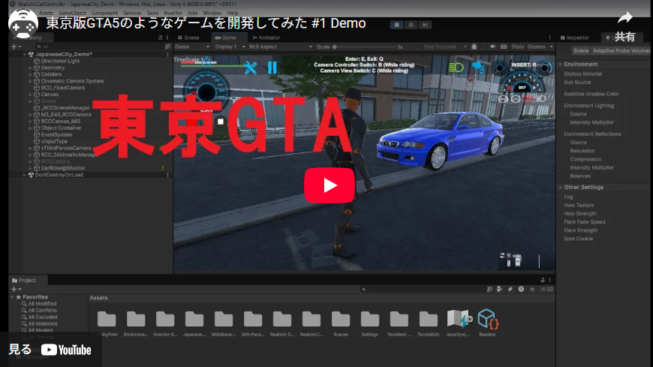Click the in-game blue pause icon
The image size is (653, 367).
pyautogui.click(x=272, y=68)
